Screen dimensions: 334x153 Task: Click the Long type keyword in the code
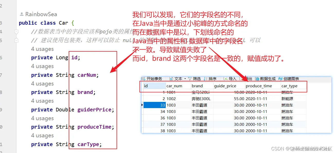click(62, 58)
